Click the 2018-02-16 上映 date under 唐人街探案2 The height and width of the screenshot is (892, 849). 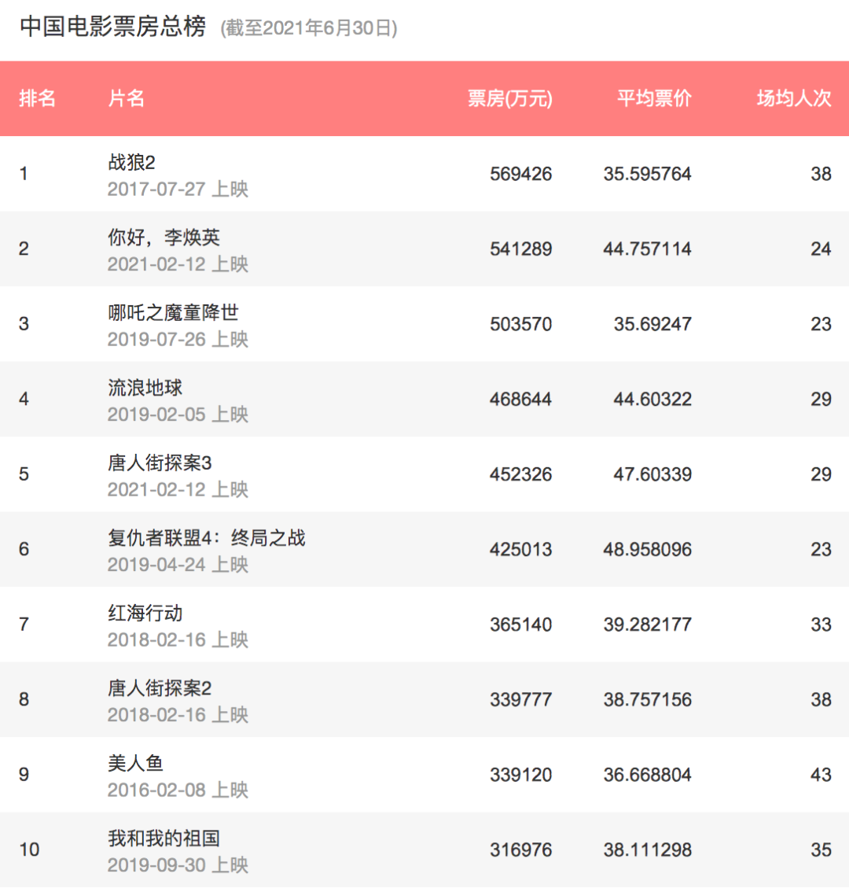(178, 714)
